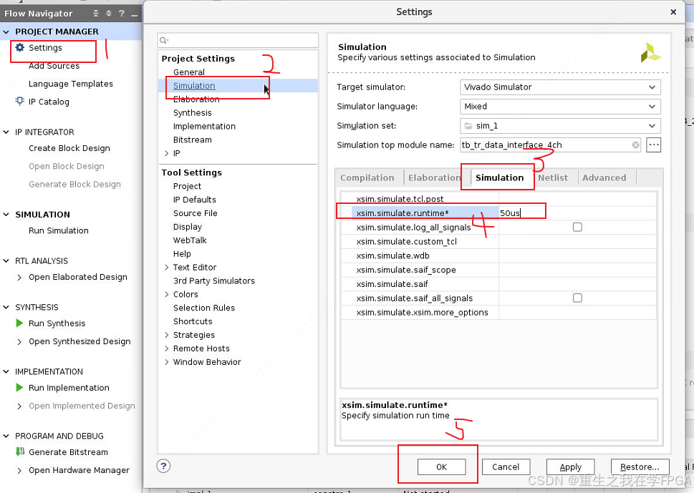This screenshot has width=694, height=493.
Task: Select Bitstream under Project Settings
Action: pyautogui.click(x=193, y=140)
